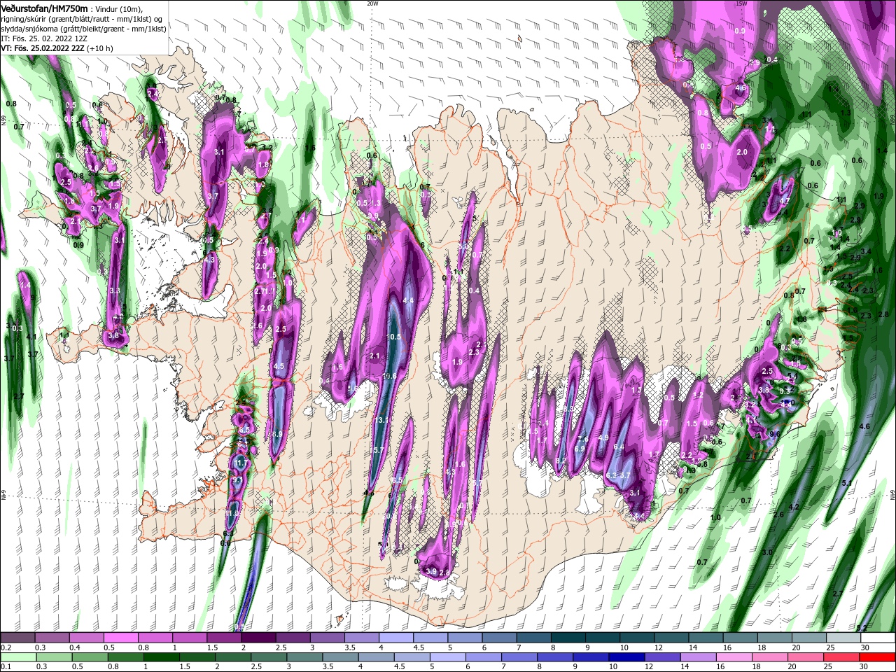Screen dimensions: 896x672
Task: Click the top-row white swatch labeled 30
Action: (876, 638)
